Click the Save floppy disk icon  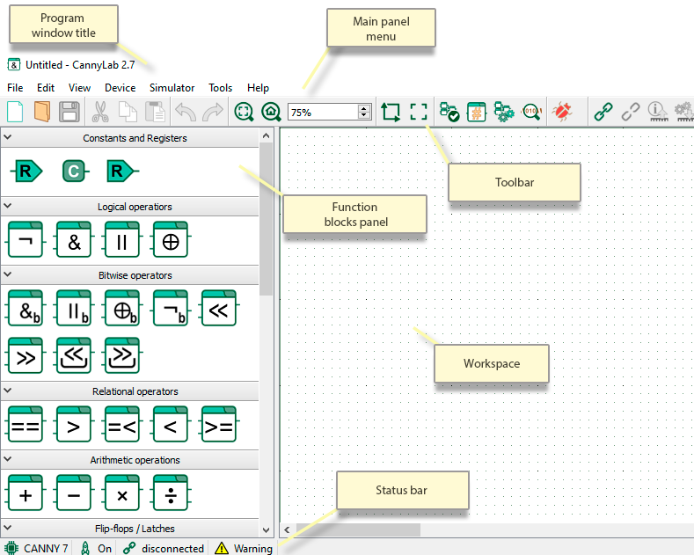(x=69, y=112)
